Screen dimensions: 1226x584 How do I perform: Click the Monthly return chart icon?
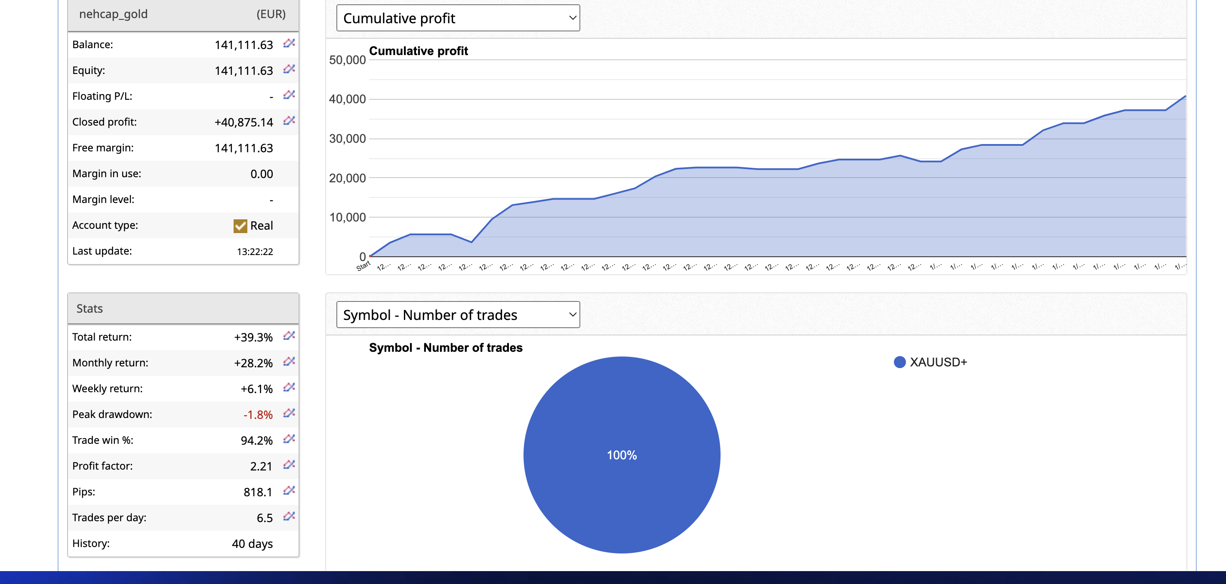[289, 362]
